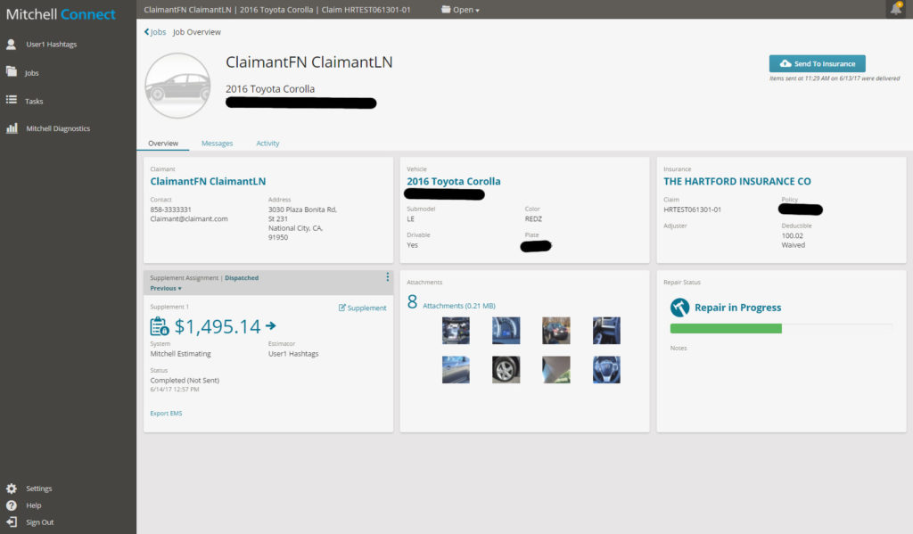Open the 2016 Toyota Corolla vehicle card link
The height and width of the screenshot is (534, 913).
[x=454, y=181]
